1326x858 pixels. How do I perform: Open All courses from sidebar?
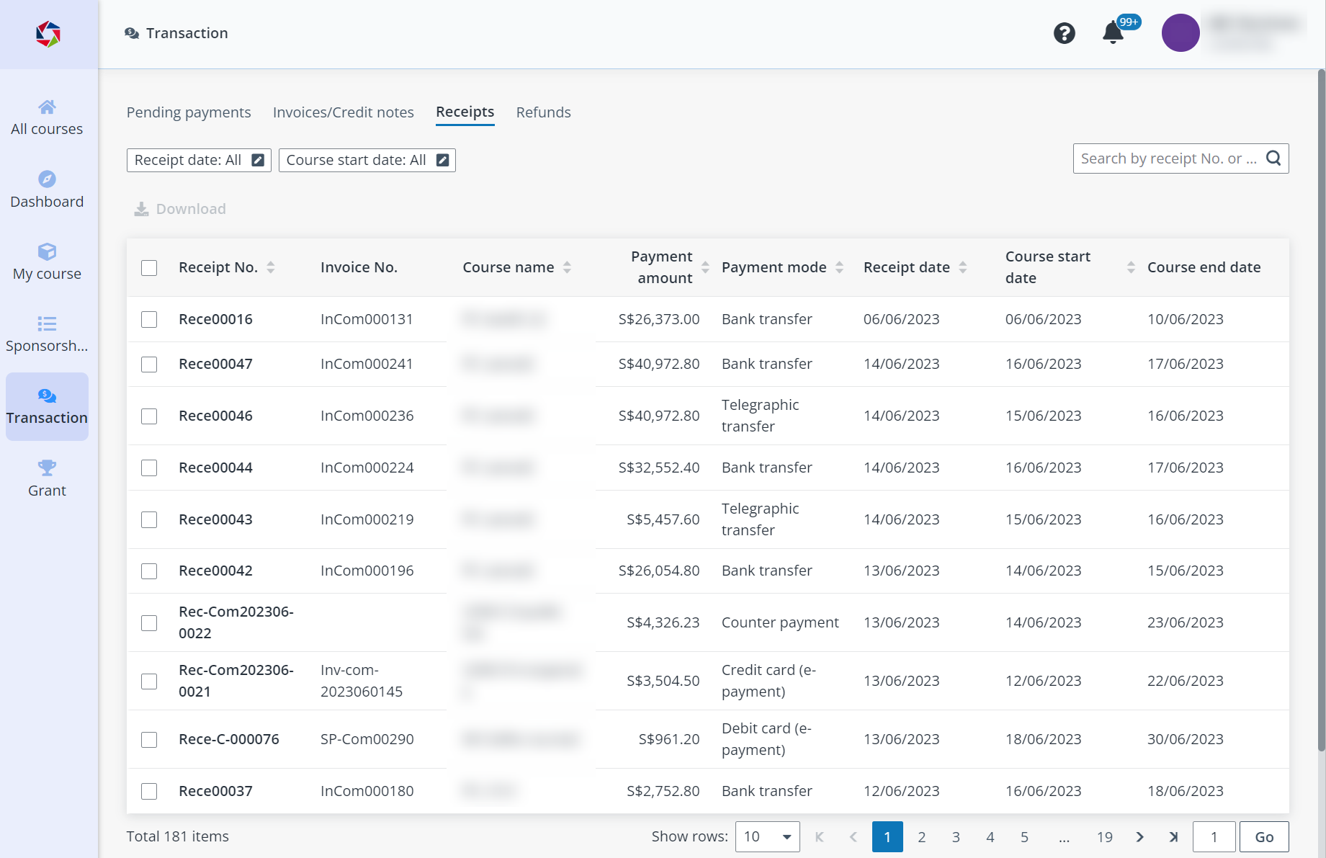pyautogui.click(x=47, y=117)
